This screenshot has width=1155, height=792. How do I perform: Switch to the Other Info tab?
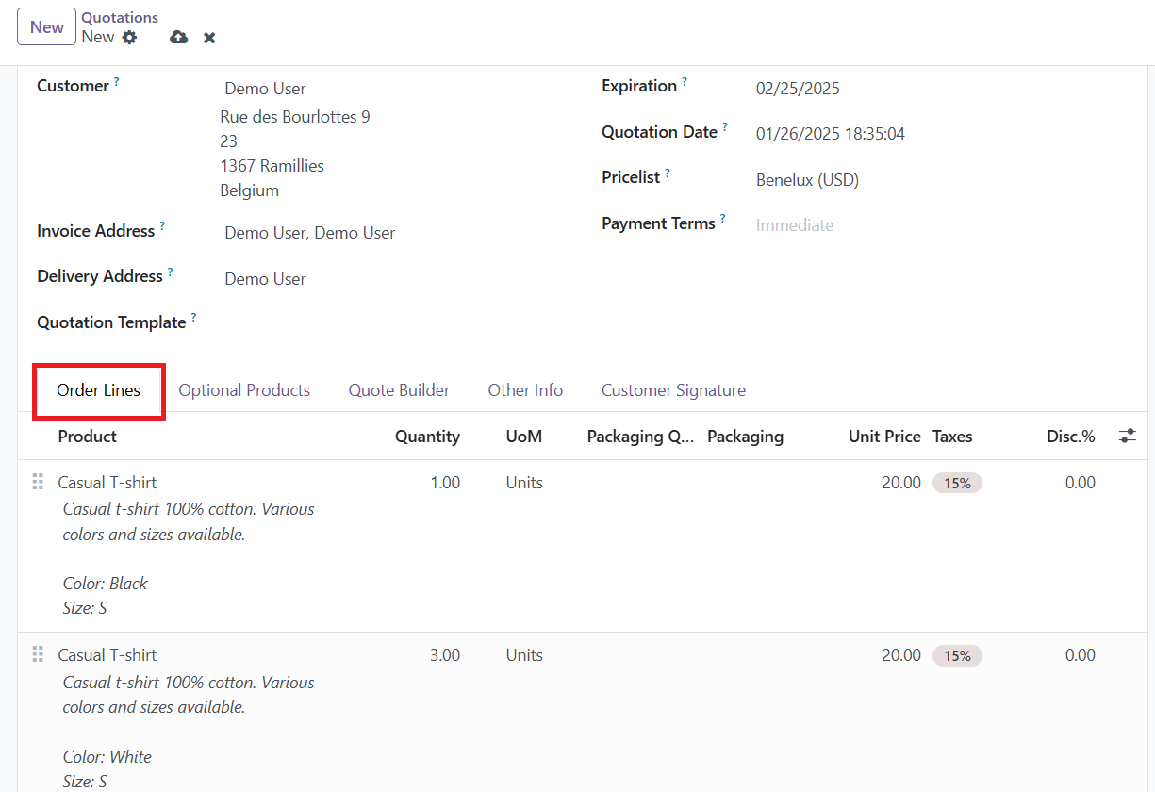(x=525, y=390)
